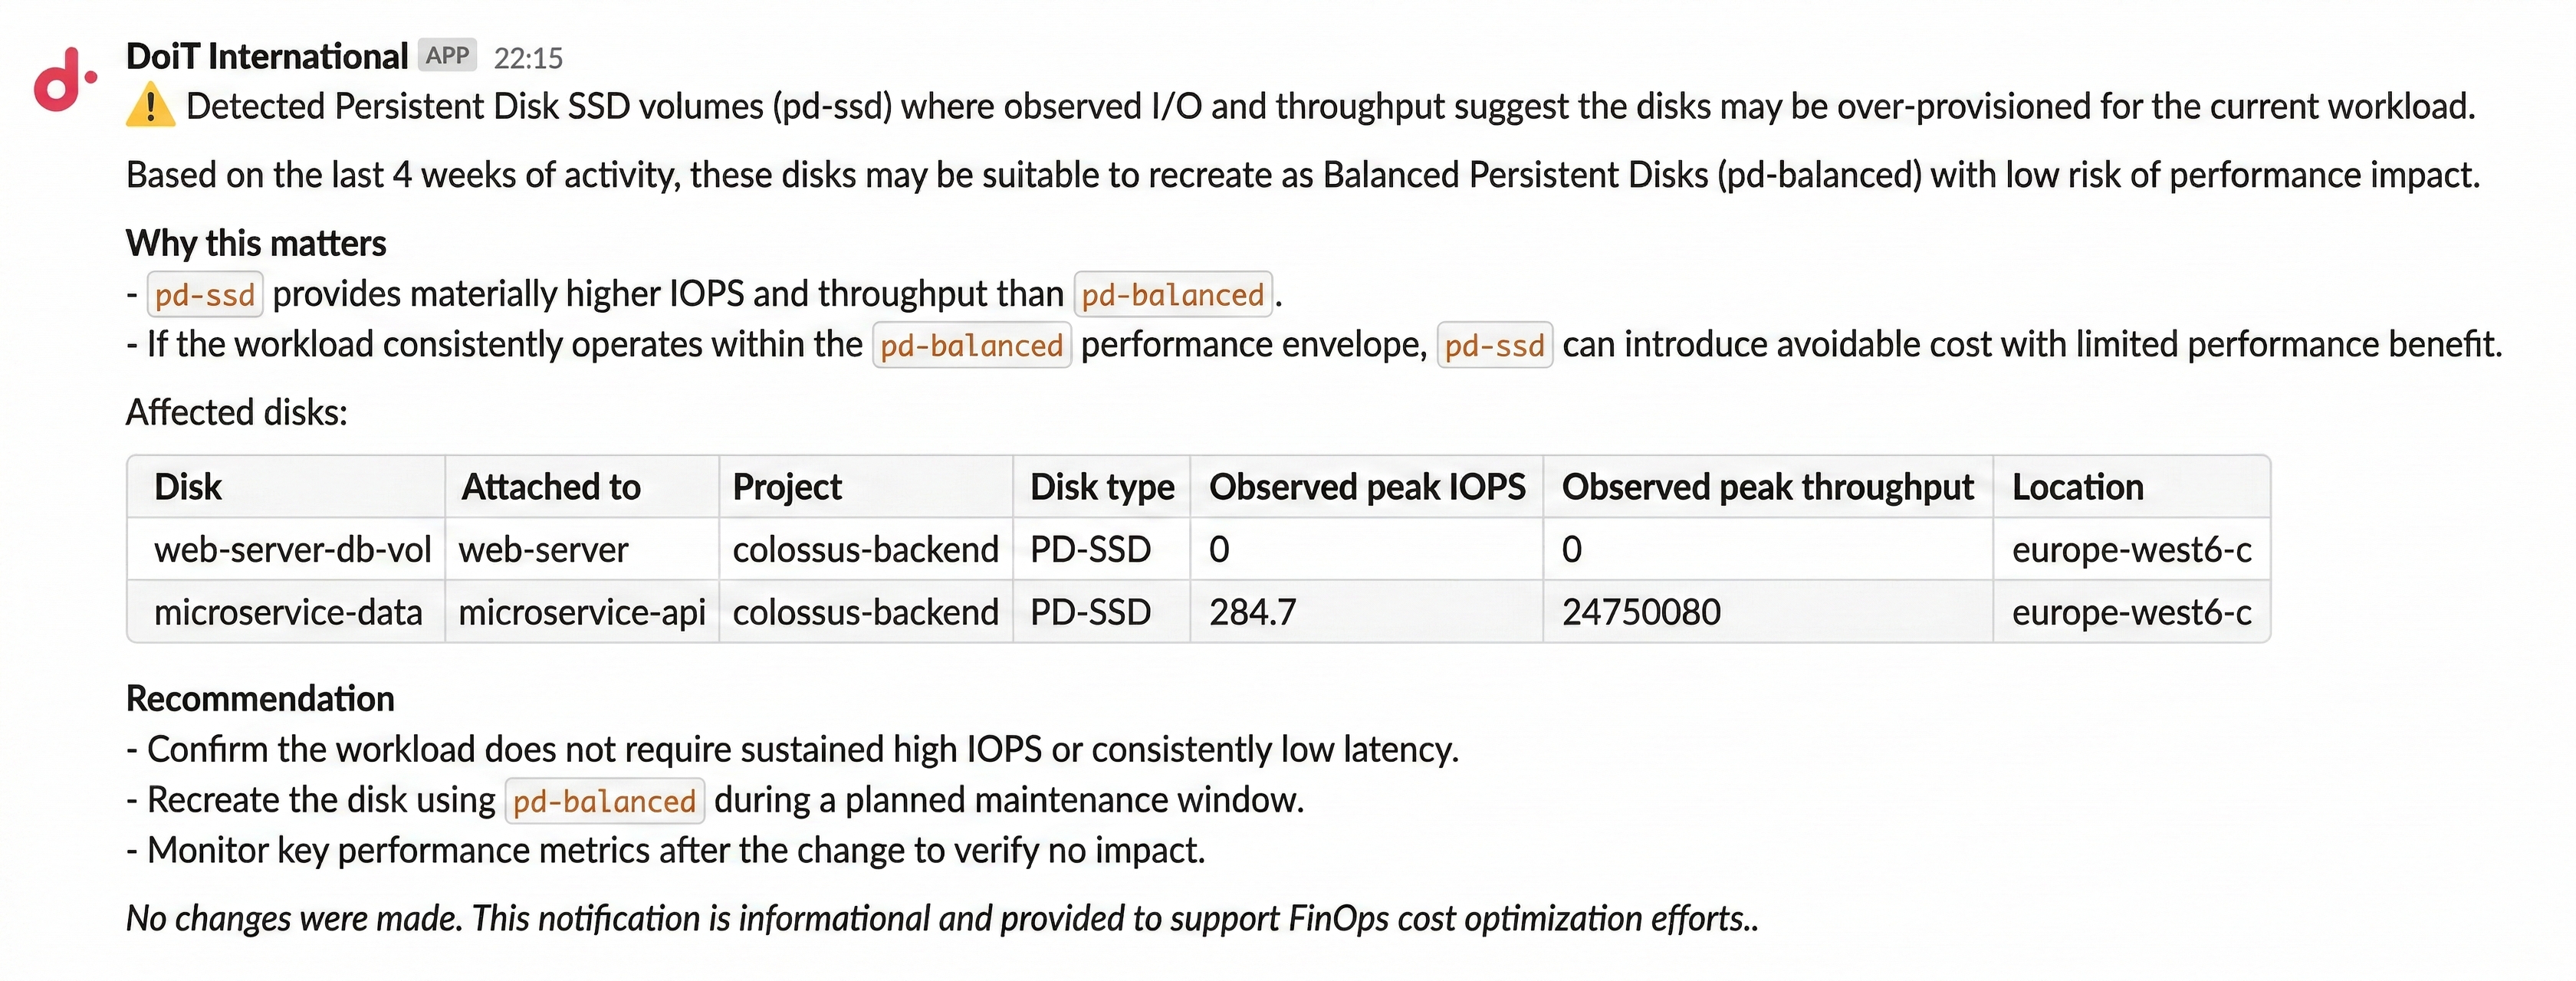Click the Observed peak throughput header
This screenshot has width=2576, height=981.
pyautogui.click(x=1767, y=487)
